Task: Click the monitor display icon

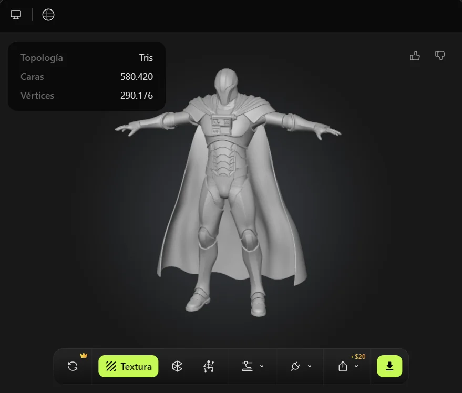Action: click(x=16, y=15)
